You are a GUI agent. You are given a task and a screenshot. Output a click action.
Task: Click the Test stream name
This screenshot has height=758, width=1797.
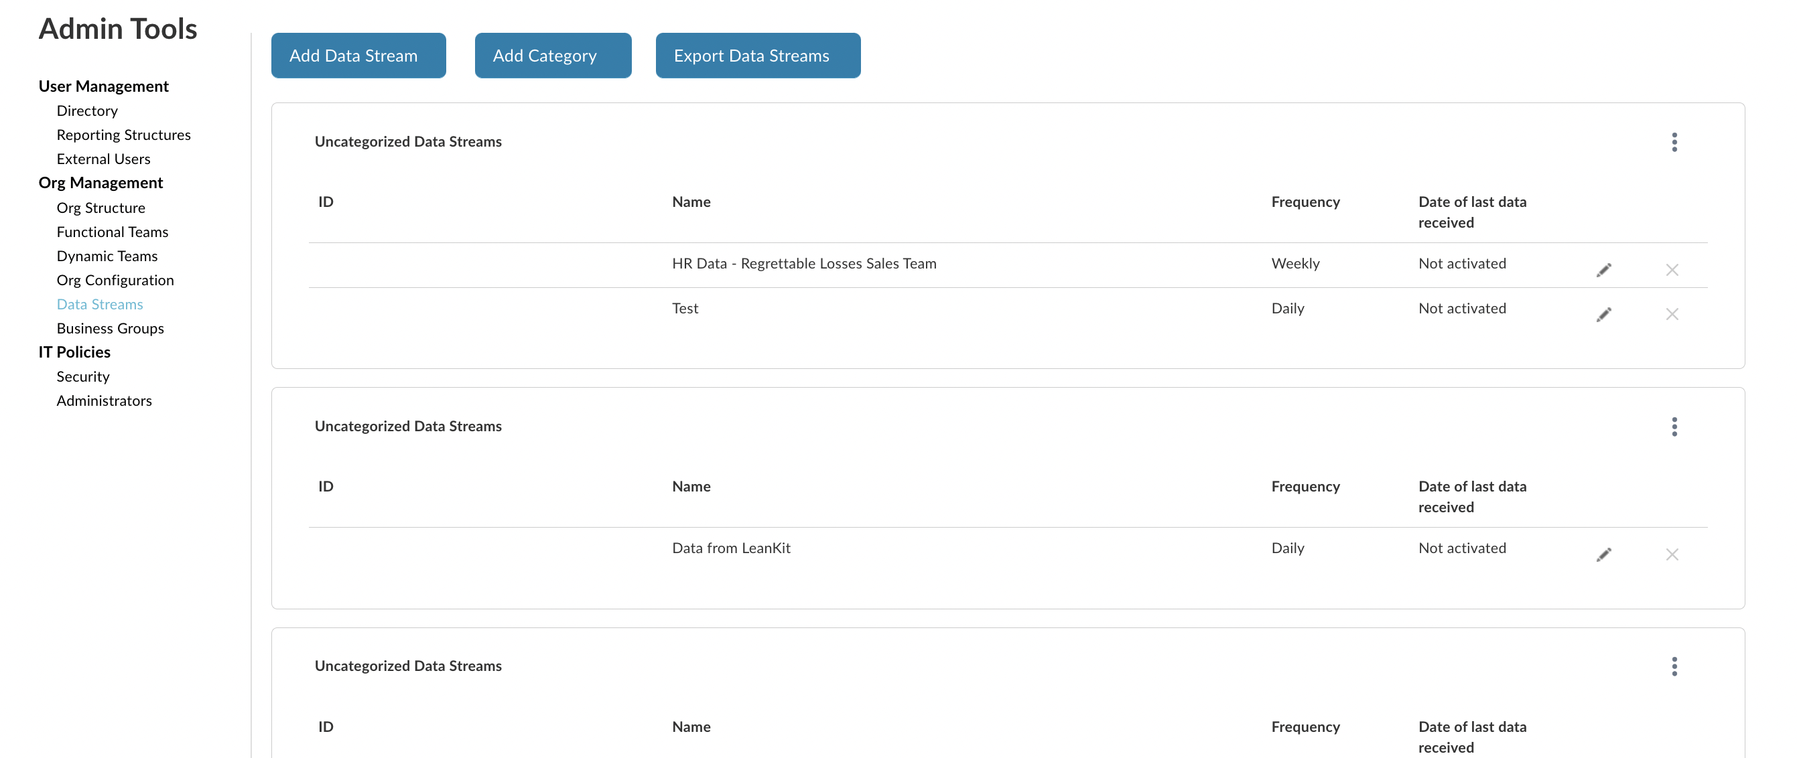coord(685,308)
